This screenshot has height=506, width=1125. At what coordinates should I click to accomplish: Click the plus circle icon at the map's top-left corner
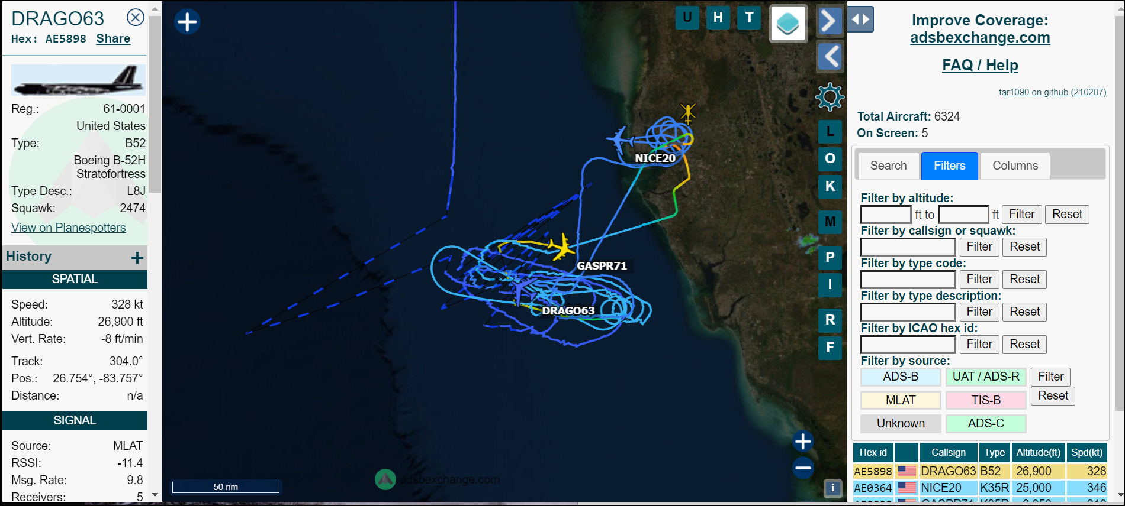tap(187, 22)
